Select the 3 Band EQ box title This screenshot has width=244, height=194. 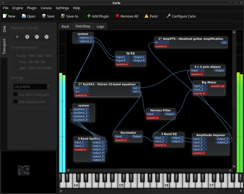(x=169, y=134)
